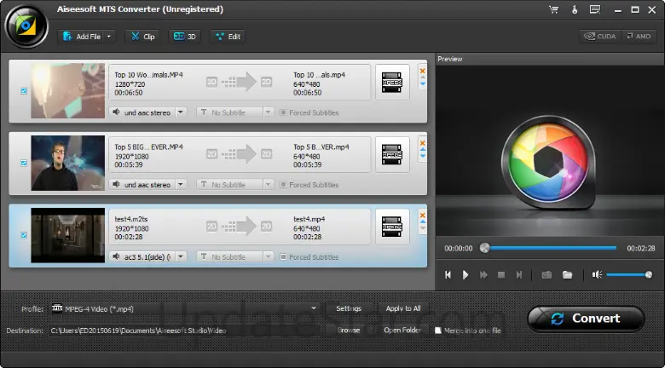
Task: Skip to next in preview player
Action: [518, 275]
